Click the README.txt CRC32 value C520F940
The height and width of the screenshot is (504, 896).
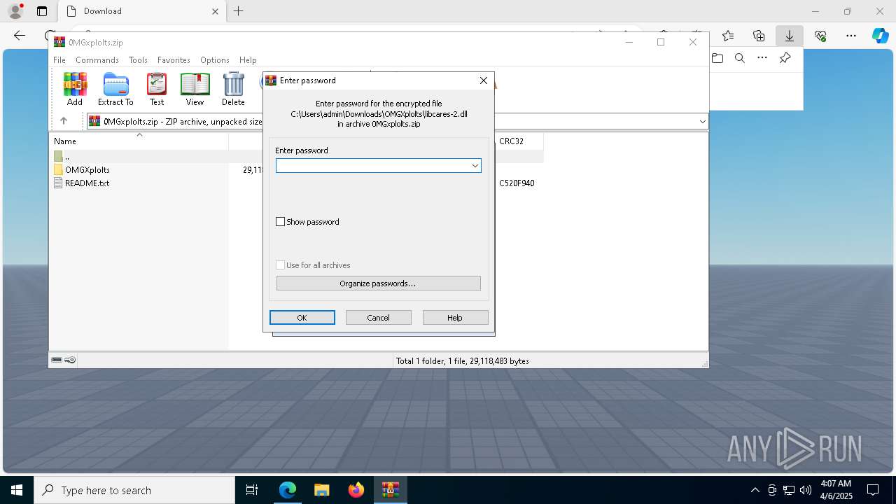[517, 183]
